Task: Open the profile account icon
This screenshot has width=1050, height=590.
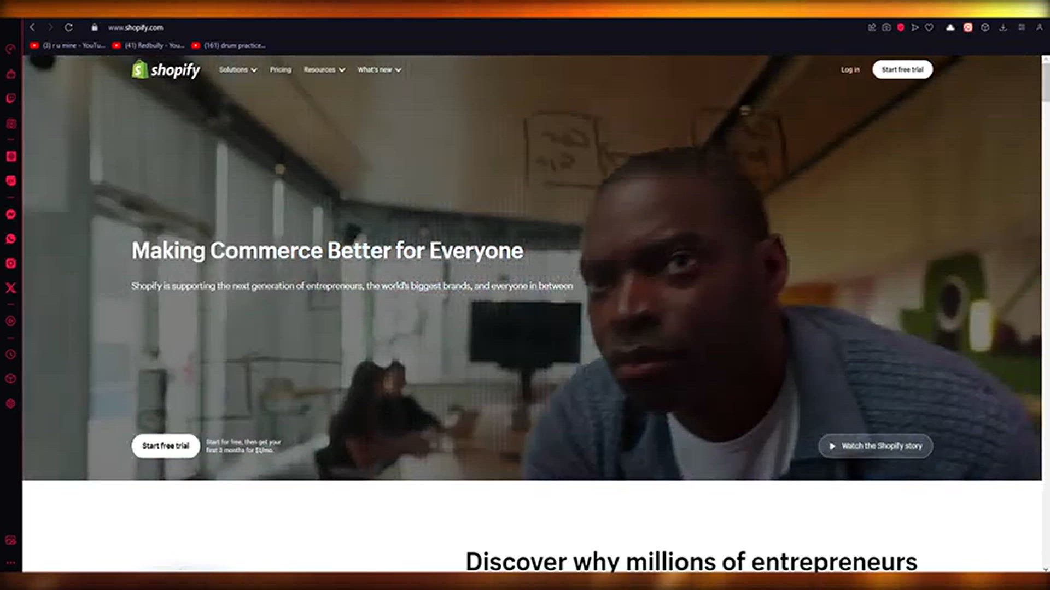Action: click(1039, 27)
